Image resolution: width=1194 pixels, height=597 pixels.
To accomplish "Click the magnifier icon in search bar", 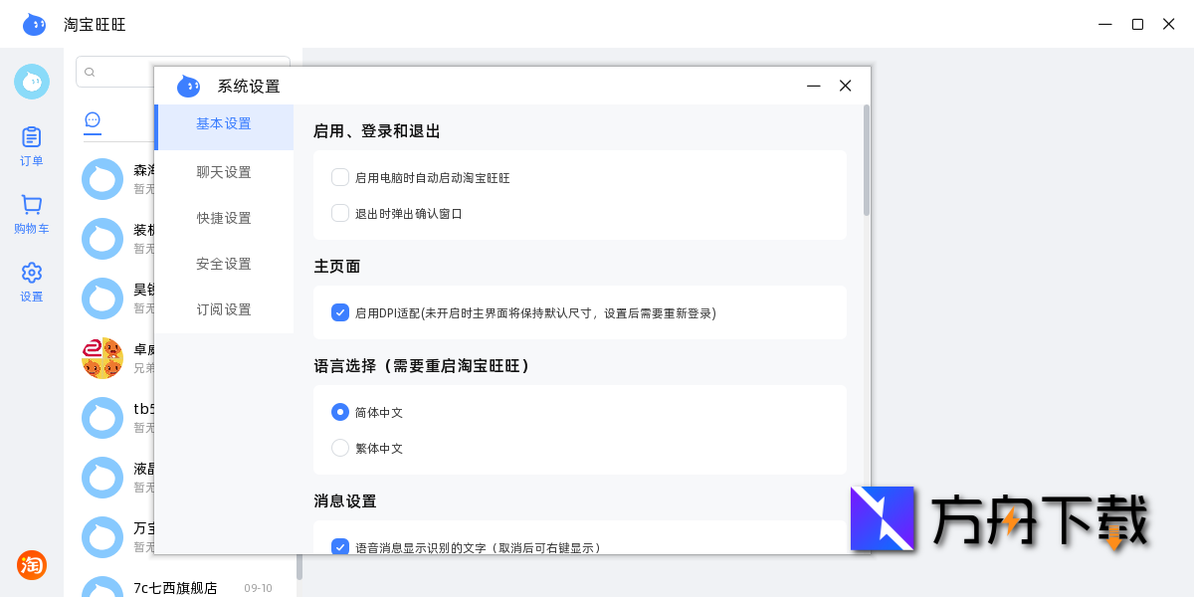I will [x=91, y=72].
